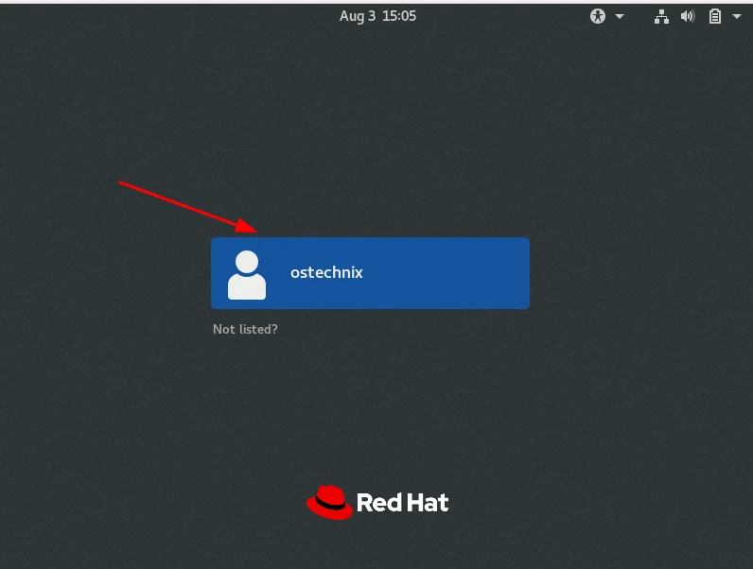Open the accessibility menu icon
The width and height of the screenshot is (753, 569).
(x=598, y=16)
